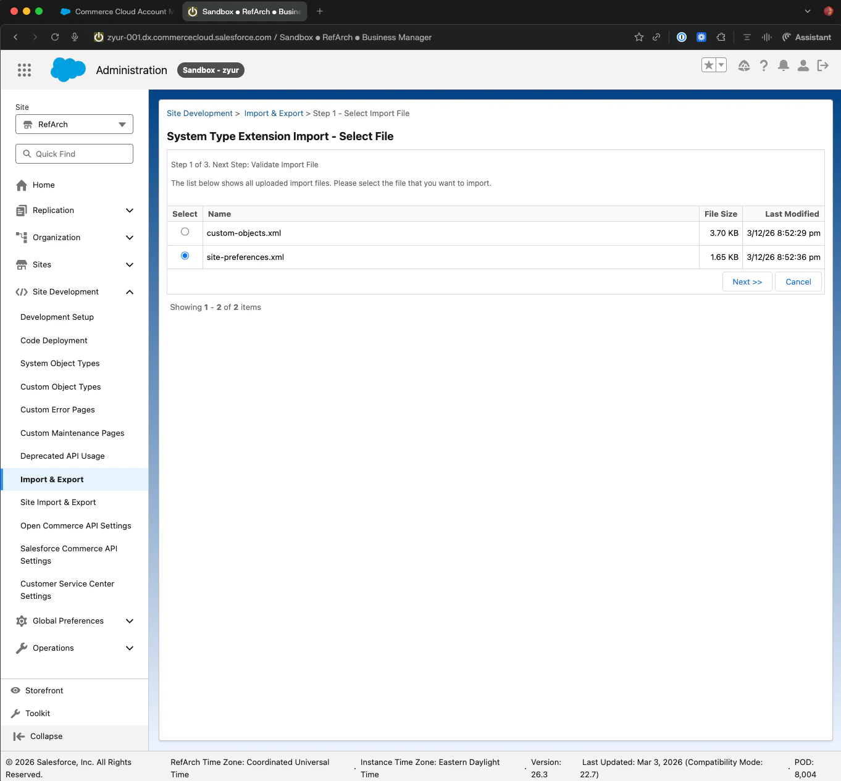Reload the page

(55, 37)
